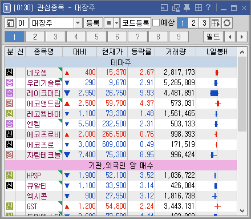The image size is (251, 219).
Task: Toggle the group list panel icon
Action: [10, 23]
